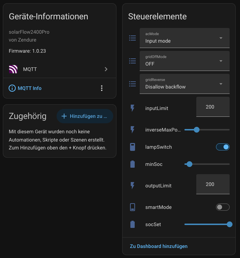The height and width of the screenshot is (258, 240).
Task: Click the inverseMaxPower slider handle
Action: (x=197, y=130)
